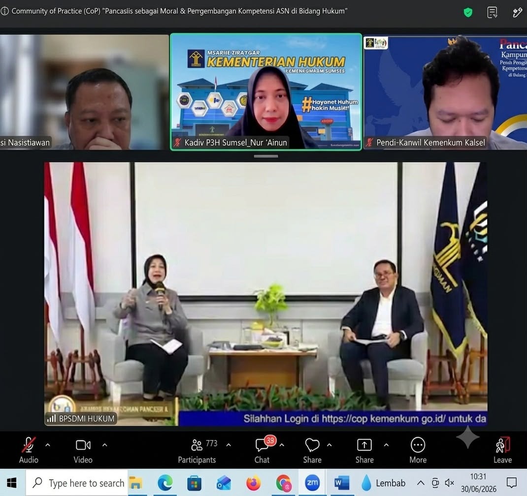This screenshot has width=527, height=496.
Task: Open the Participants panel showing 773
Action: (197, 450)
